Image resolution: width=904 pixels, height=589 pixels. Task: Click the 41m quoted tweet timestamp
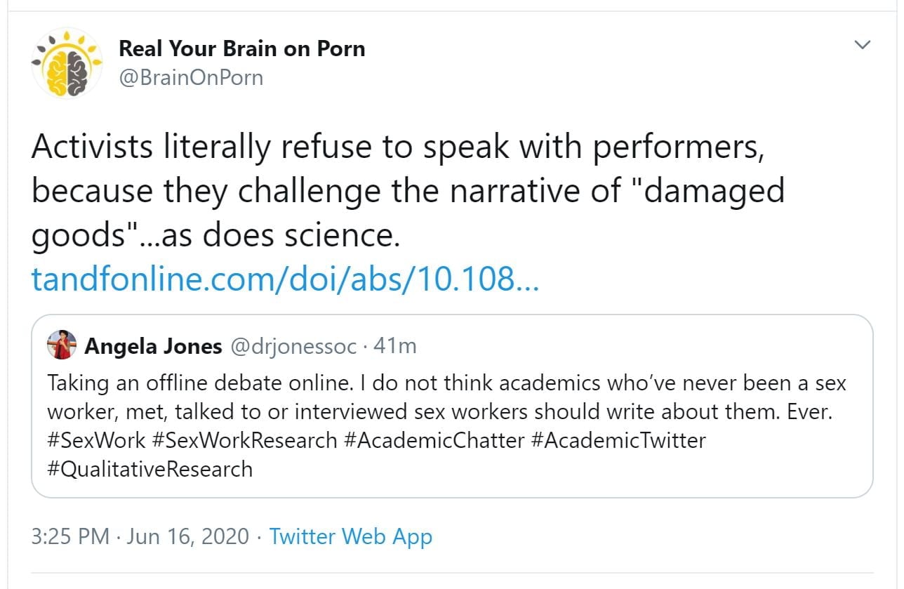[x=396, y=346]
